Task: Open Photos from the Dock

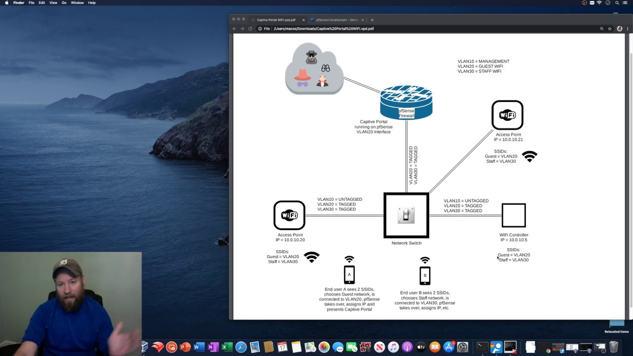Action: [324, 347]
